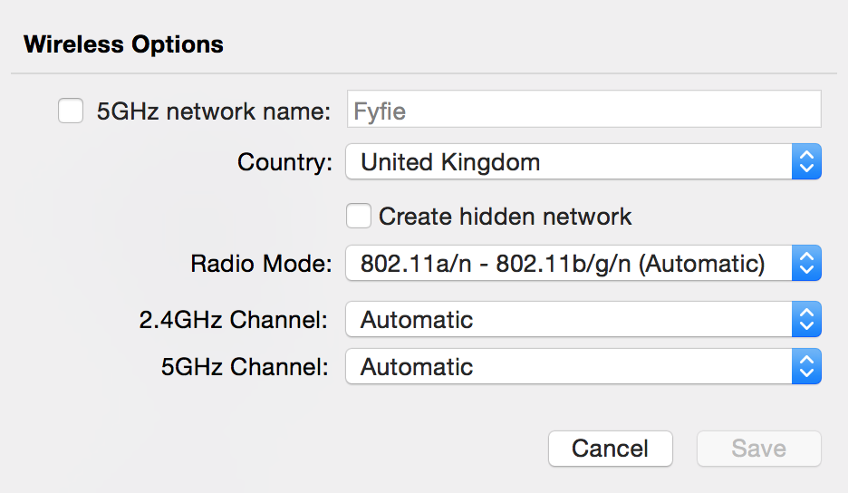The image size is (848, 493).
Task: Click the blue arrows on Radio Mode popup
Action: pyautogui.click(x=805, y=264)
